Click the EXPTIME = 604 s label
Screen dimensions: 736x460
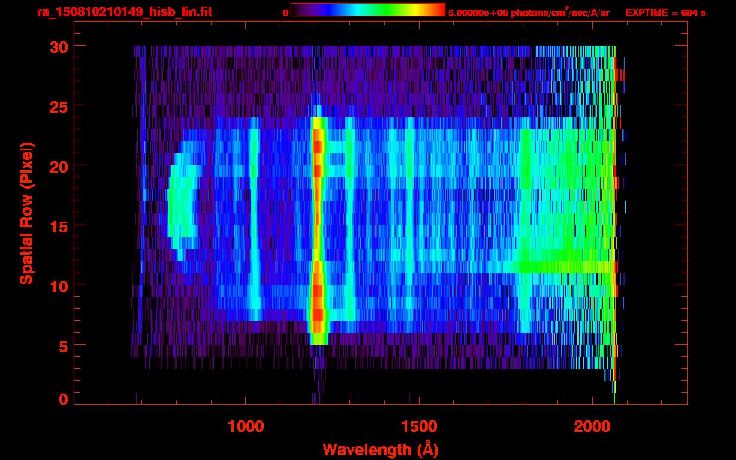[x=665, y=13]
